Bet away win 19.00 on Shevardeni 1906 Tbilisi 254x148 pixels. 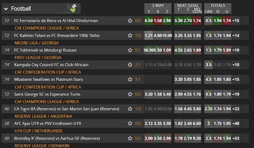tap(167, 35)
